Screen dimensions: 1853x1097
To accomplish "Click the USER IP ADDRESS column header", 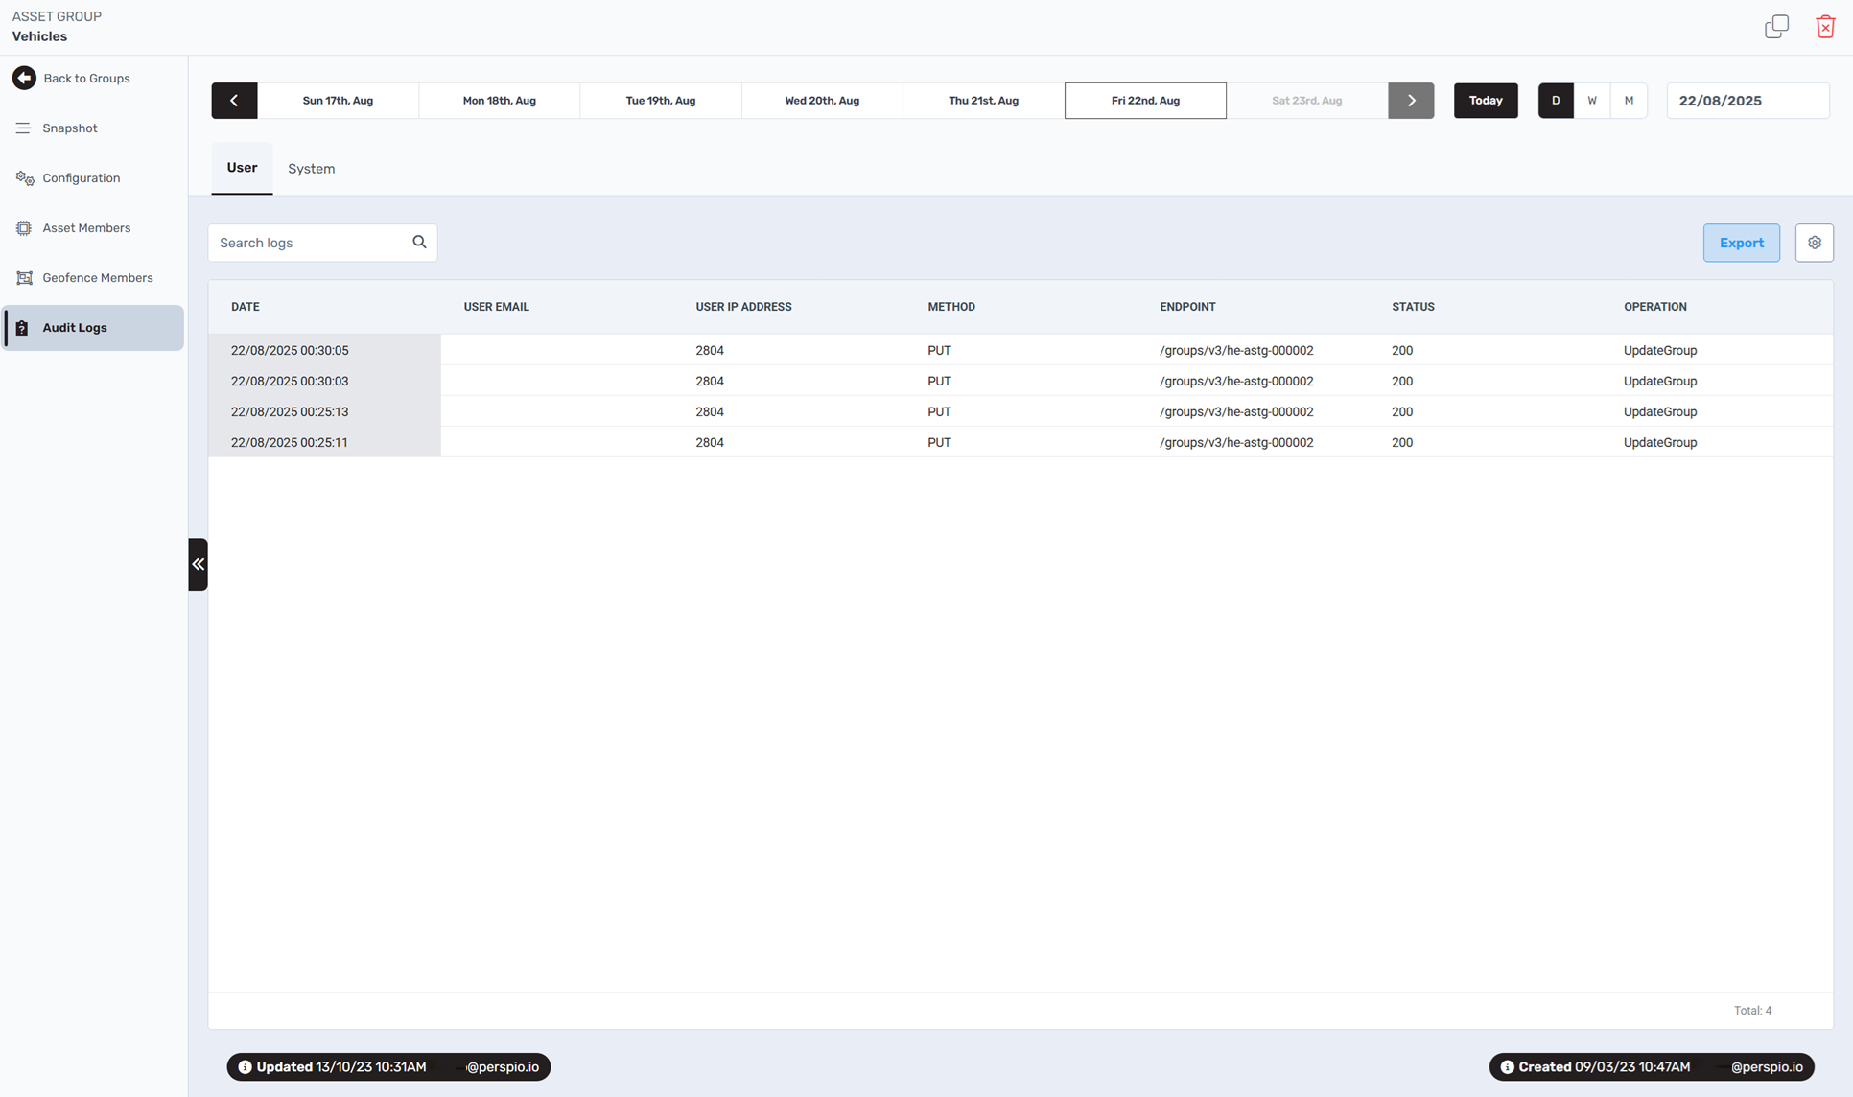I will click(x=743, y=307).
